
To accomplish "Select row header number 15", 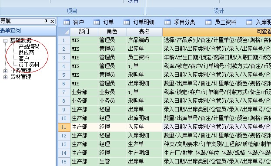I will pos(64,162).
